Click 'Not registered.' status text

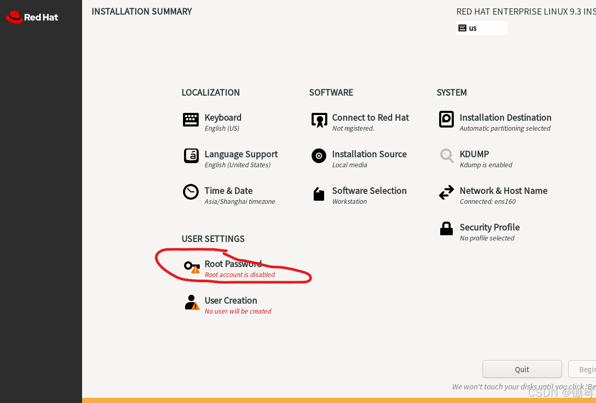pyautogui.click(x=353, y=128)
